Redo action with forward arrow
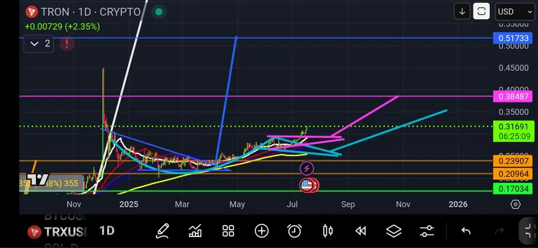The image size is (538, 248). tap(500, 231)
